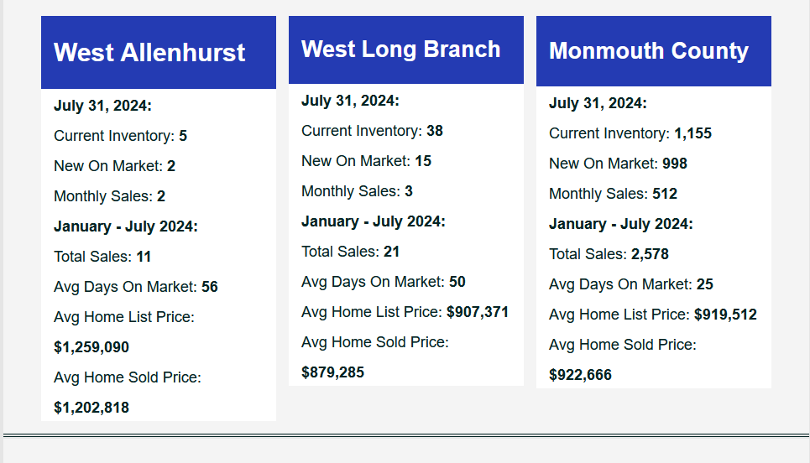Click West Long Branch New On Market 15
Viewport: 810px width, 463px height.
pyautogui.click(x=422, y=160)
